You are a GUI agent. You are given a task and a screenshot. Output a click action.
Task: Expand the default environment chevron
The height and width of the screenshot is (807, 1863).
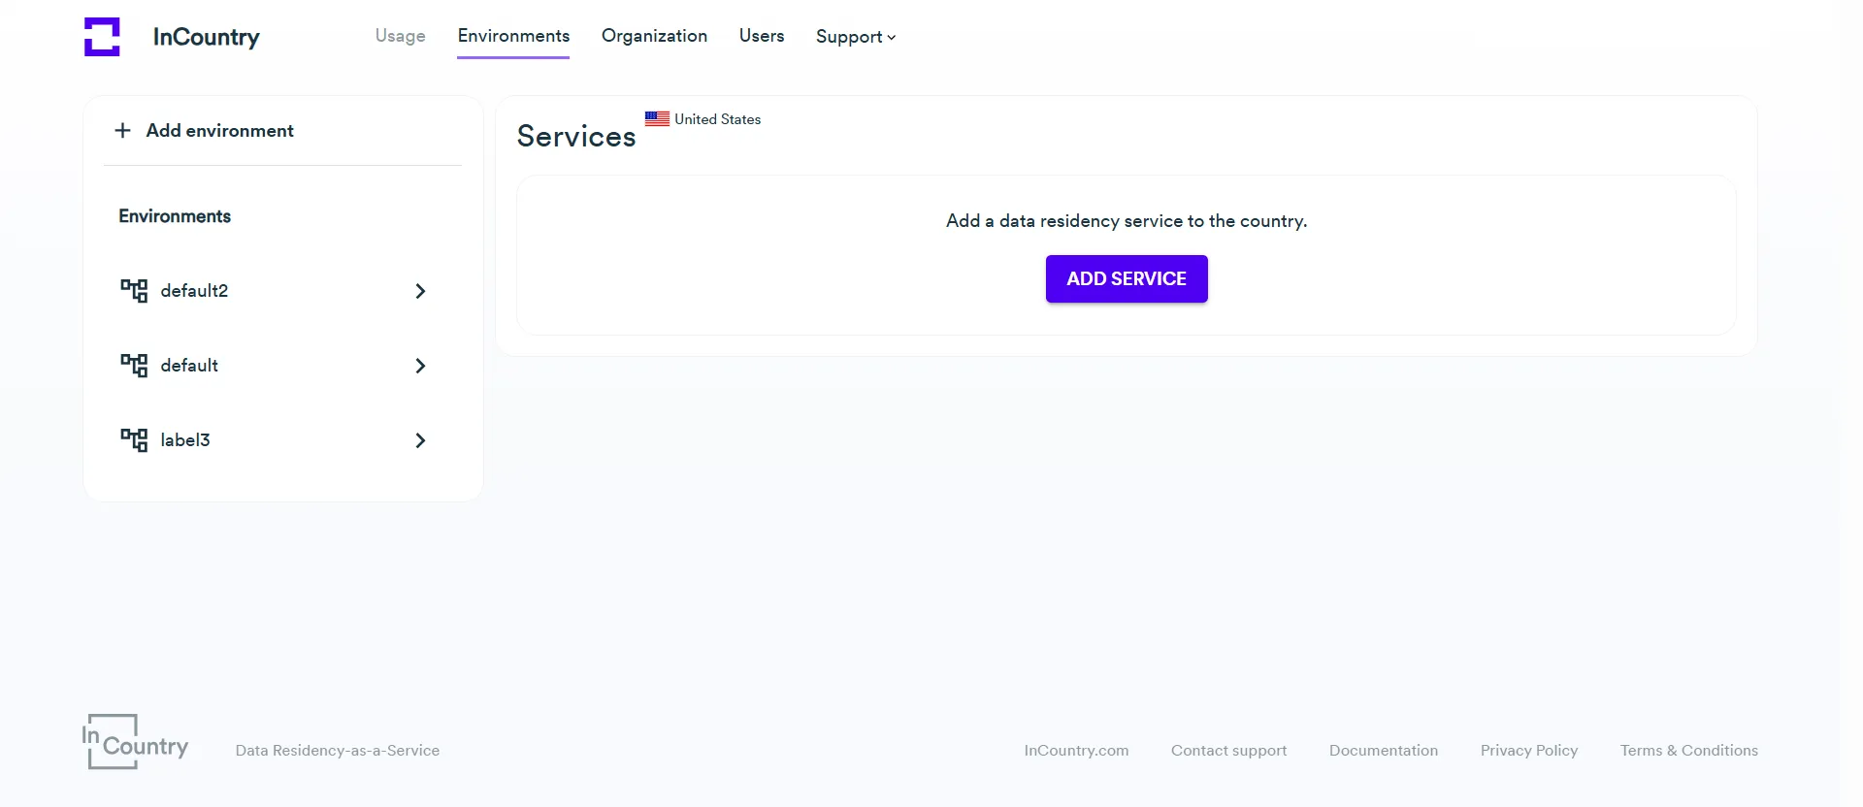coord(420,366)
